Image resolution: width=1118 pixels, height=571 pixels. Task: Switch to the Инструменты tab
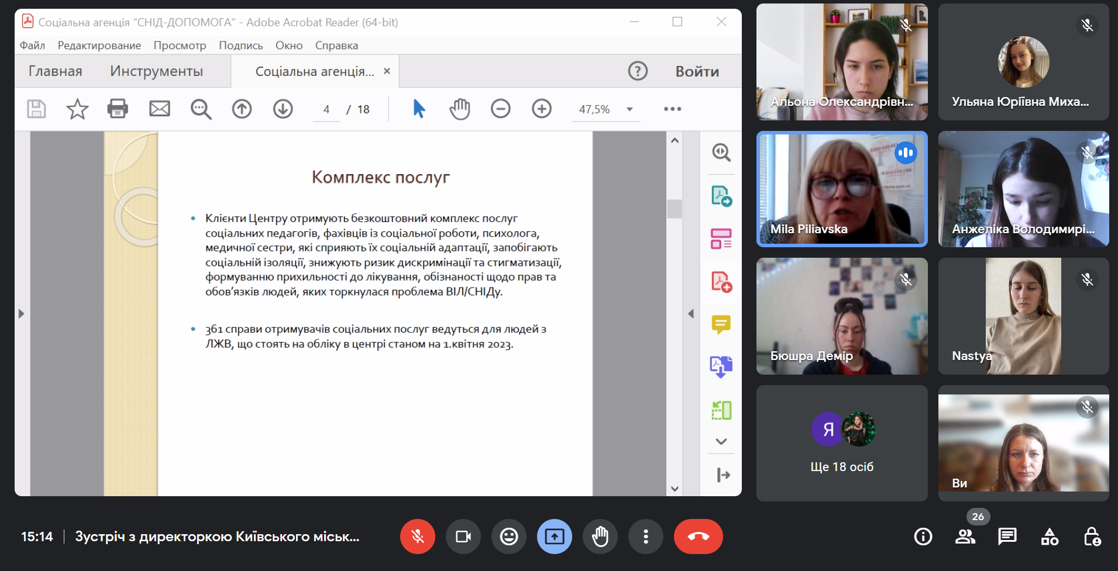[x=156, y=71]
